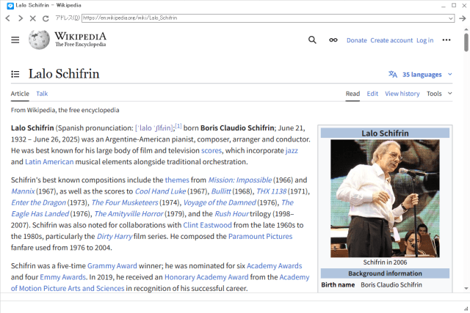Click the translate languages icon

[393, 74]
